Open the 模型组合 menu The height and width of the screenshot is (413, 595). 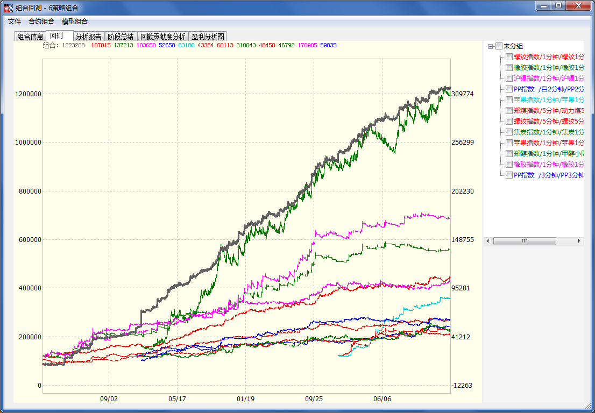tap(75, 22)
